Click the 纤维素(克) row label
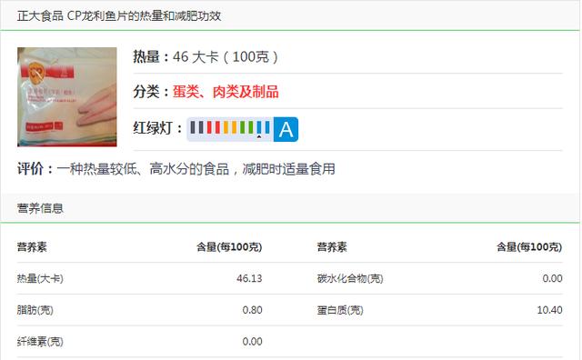The image size is (582, 360). click(40, 342)
